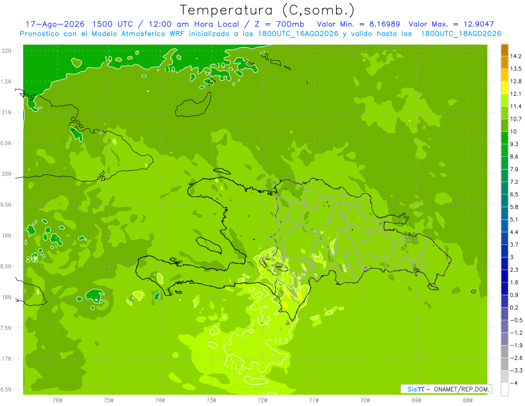Click the "-4" legend value
Screen dimensions: 525x406
coord(514,383)
